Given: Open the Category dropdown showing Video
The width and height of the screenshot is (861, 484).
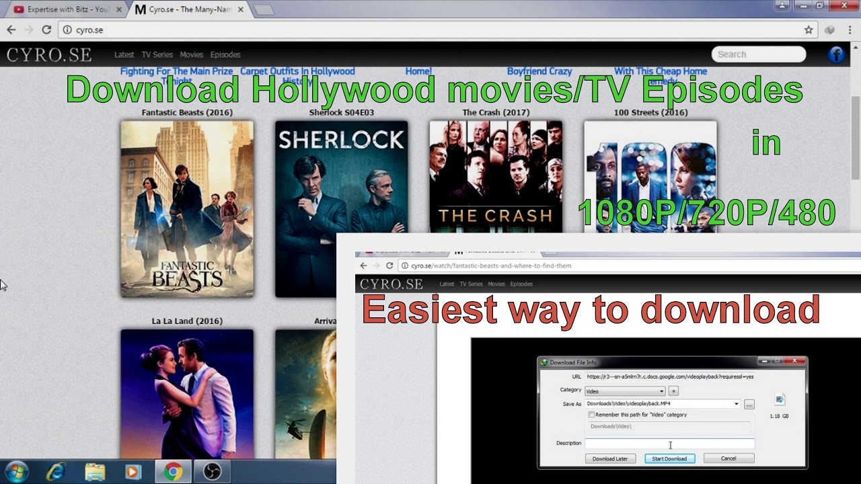Looking at the screenshot, I should [625, 391].
